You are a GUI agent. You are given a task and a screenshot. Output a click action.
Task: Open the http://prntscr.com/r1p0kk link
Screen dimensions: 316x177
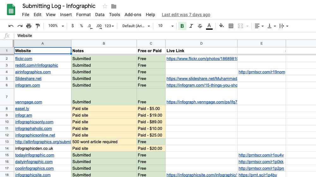261,162
